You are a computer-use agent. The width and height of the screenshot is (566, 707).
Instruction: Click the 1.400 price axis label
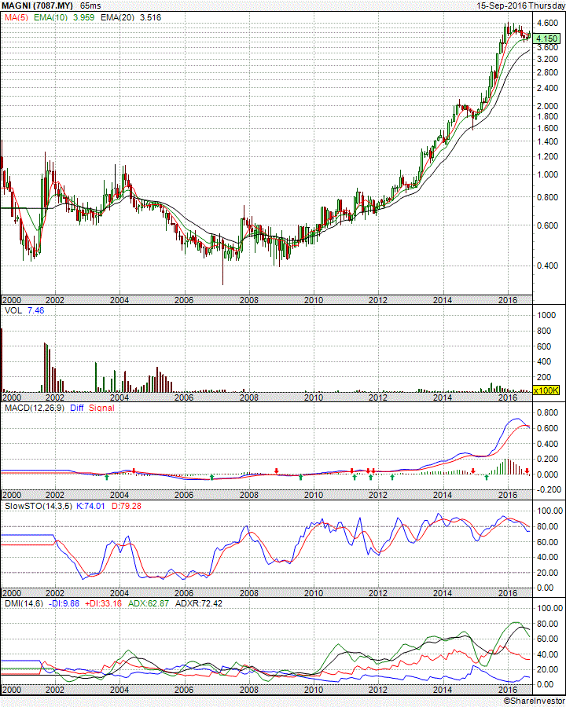[547, 141]
